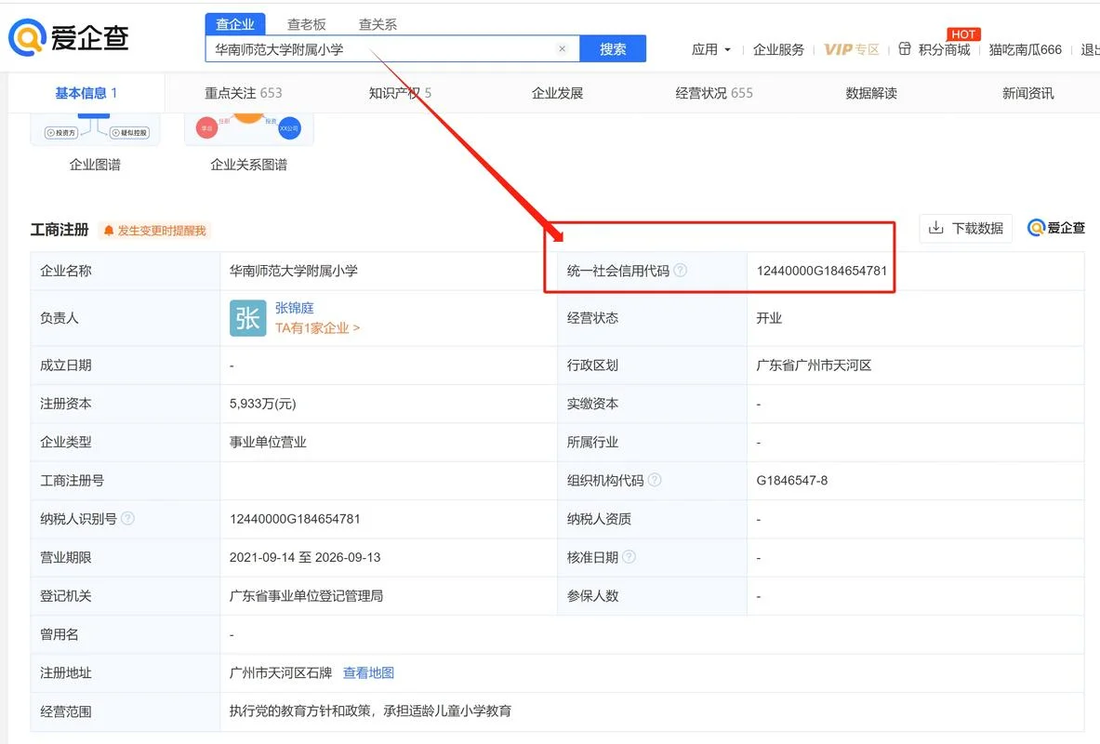Click the 下载数据 button
1100x744 pixels.
click(x=966, y=228)
